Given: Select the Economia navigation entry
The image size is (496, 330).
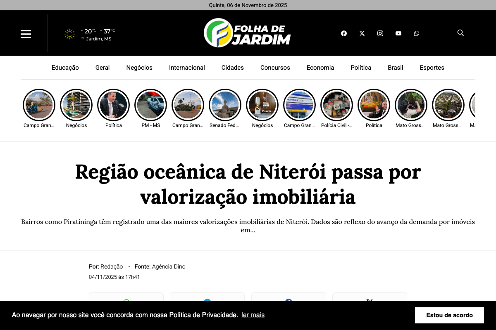Looking at the screenshot, I should click(320, 68).
